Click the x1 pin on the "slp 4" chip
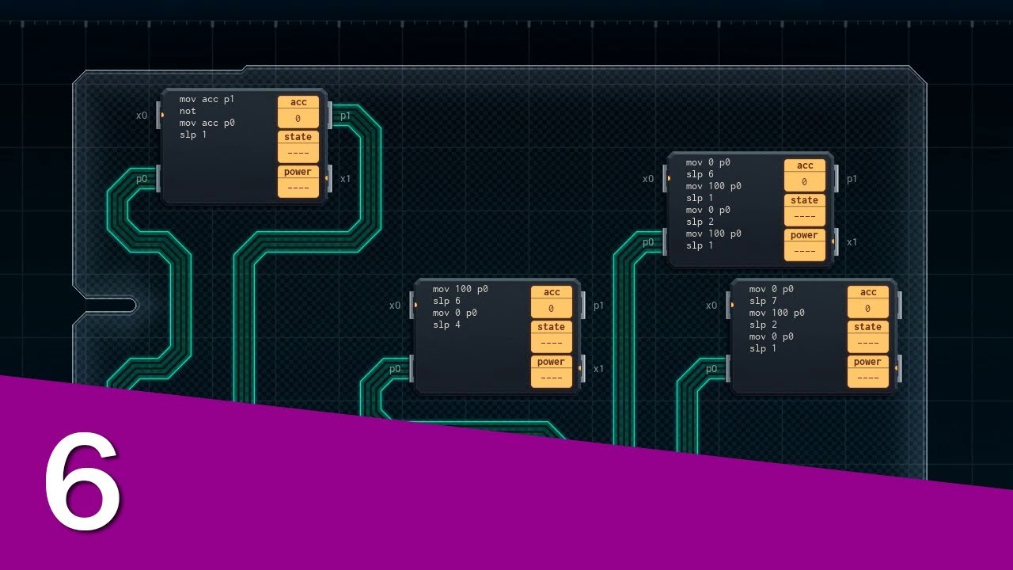1013x570 pixels. click(598, 369)
